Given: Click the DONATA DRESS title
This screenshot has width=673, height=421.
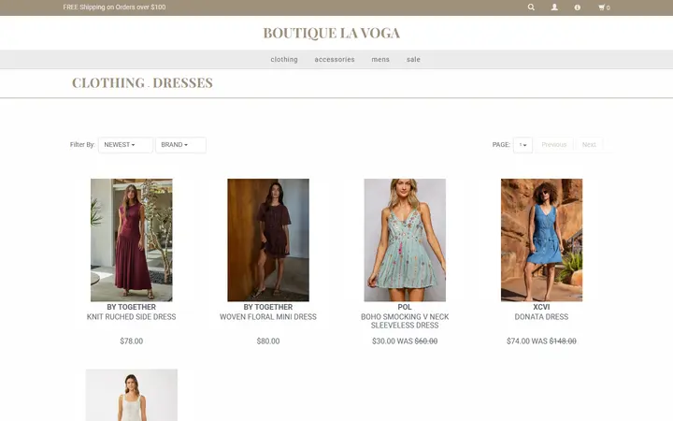Looking at the screenshot, I should click(541, 316).
